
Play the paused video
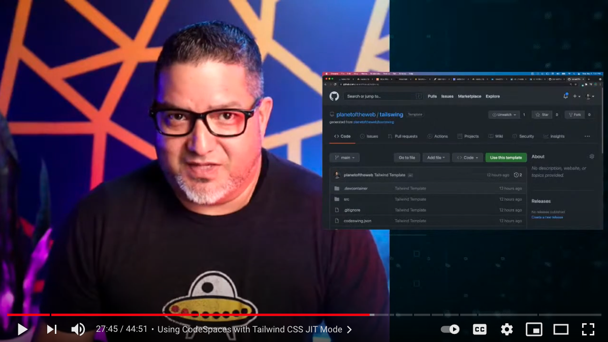point(22,329)
